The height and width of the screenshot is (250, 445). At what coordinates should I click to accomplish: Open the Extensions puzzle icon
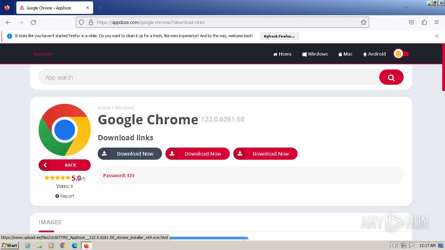tap(424, 22)
